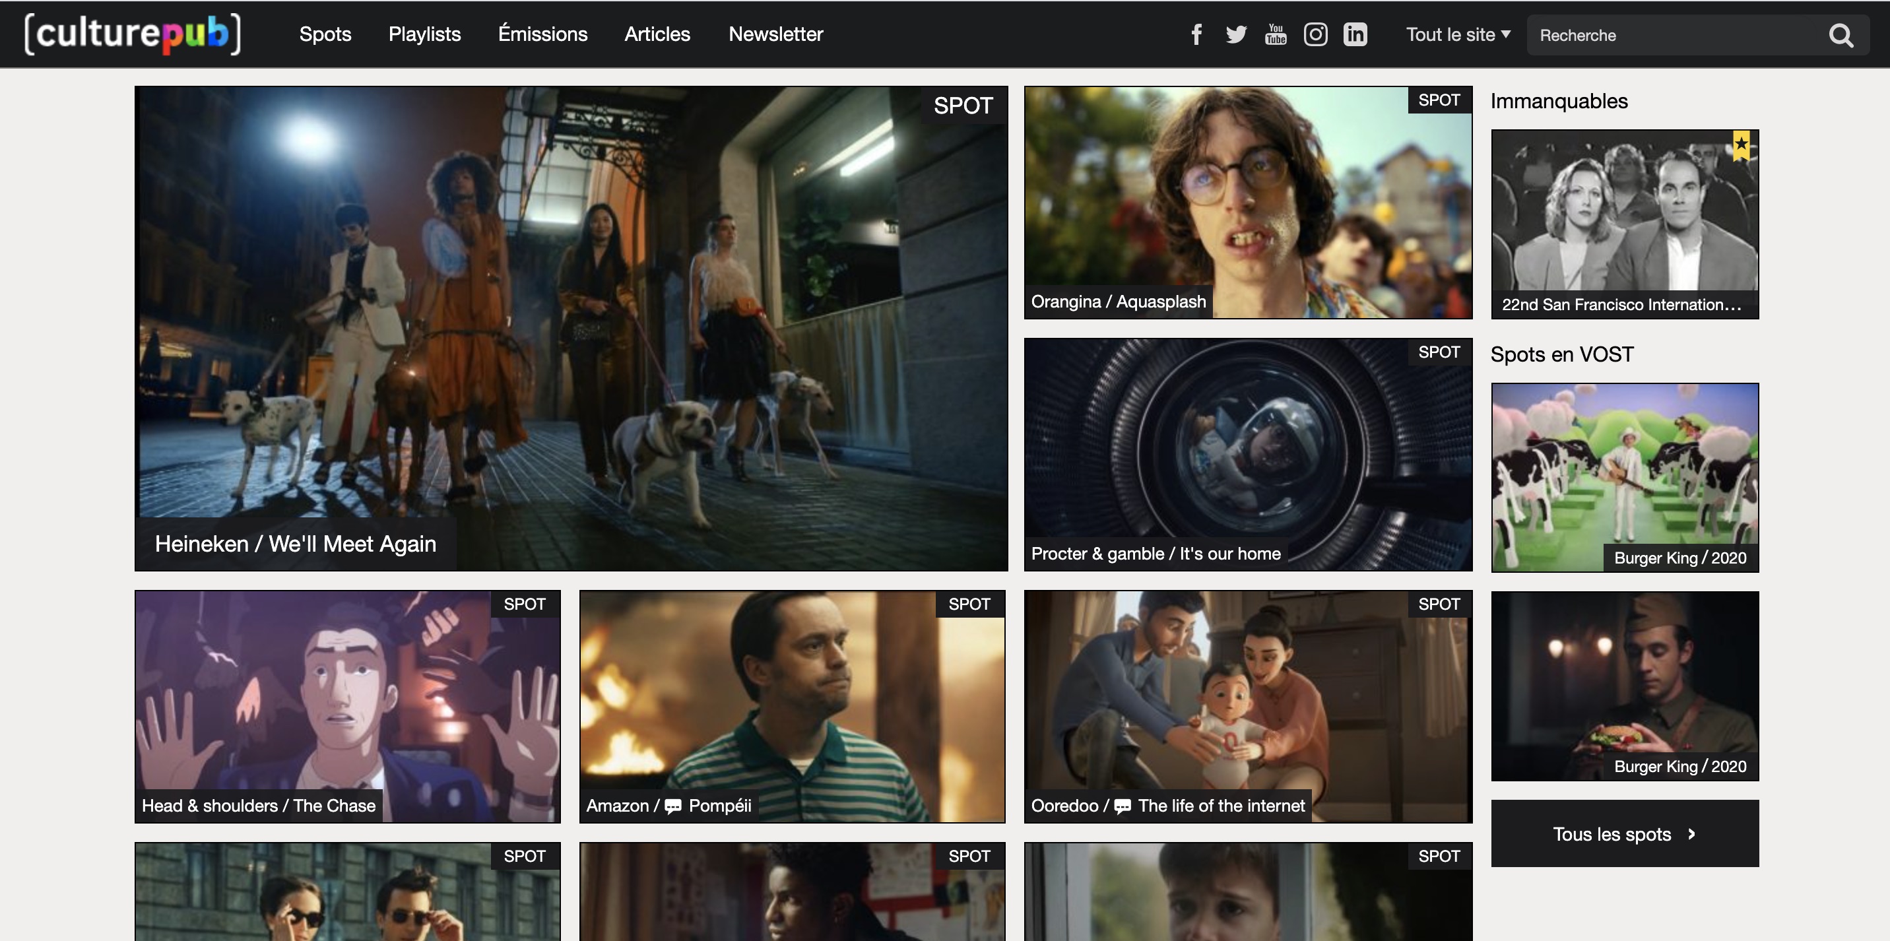Image resolution: width=1890 pixels, height=941 pixels.
Task: Click the Spots en VOST heading
Action: point(1562,355)
